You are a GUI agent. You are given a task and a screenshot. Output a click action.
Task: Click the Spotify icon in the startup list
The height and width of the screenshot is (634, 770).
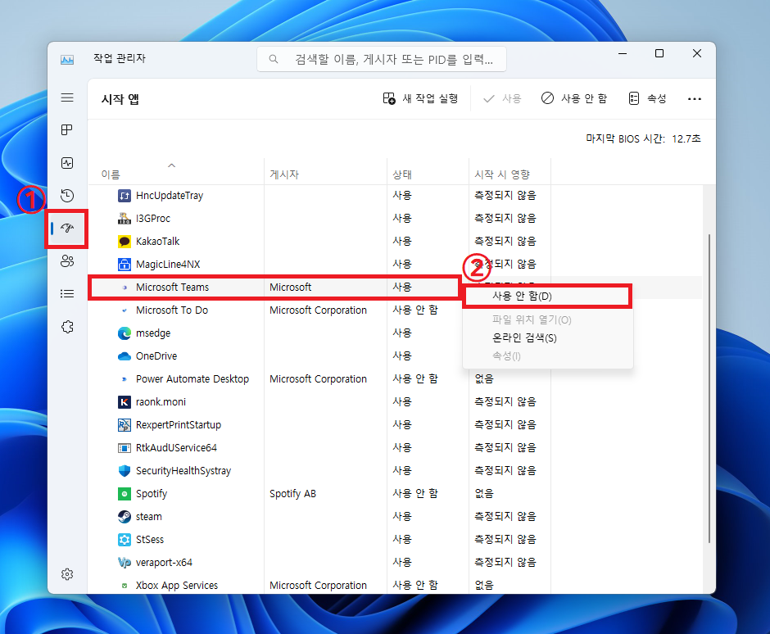125,493
